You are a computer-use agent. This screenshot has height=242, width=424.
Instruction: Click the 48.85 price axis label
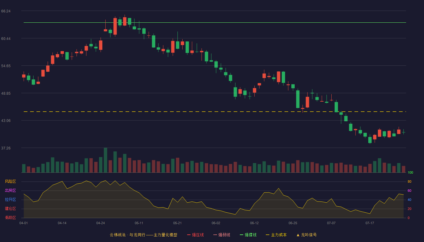[x=6, y=93]
